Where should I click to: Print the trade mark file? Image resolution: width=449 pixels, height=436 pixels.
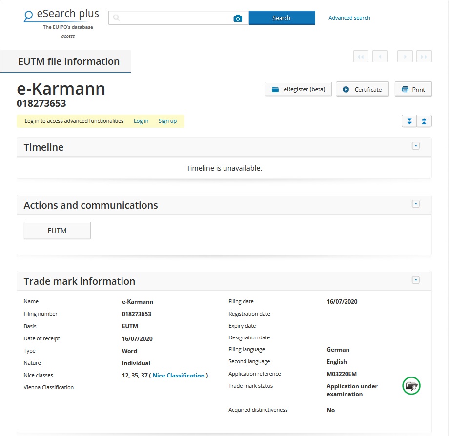pyautogui.click(x=413, y=89)
